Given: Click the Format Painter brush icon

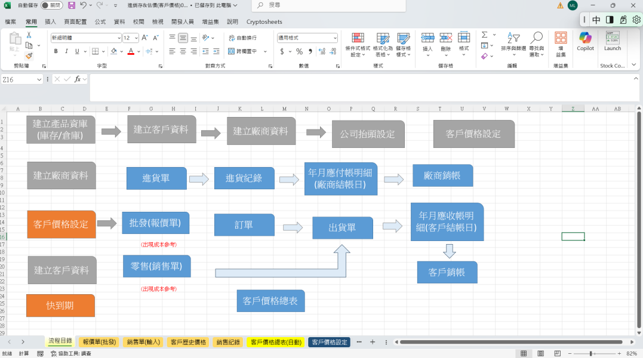Looking at the screenshot, I should (x=29, y=55).
